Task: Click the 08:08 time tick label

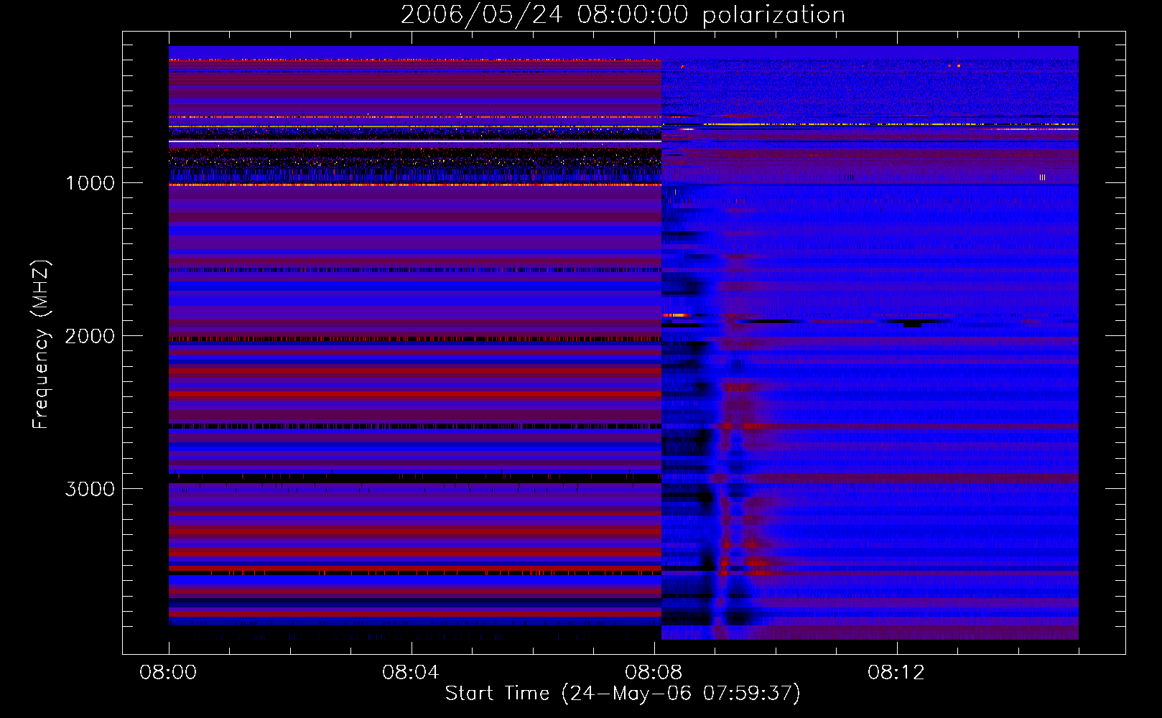Action: [x=654, y=673]
